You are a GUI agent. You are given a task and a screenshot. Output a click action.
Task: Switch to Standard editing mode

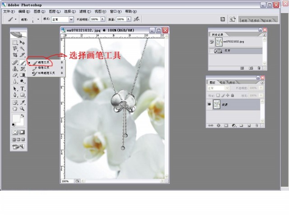[x=15, y=132]
